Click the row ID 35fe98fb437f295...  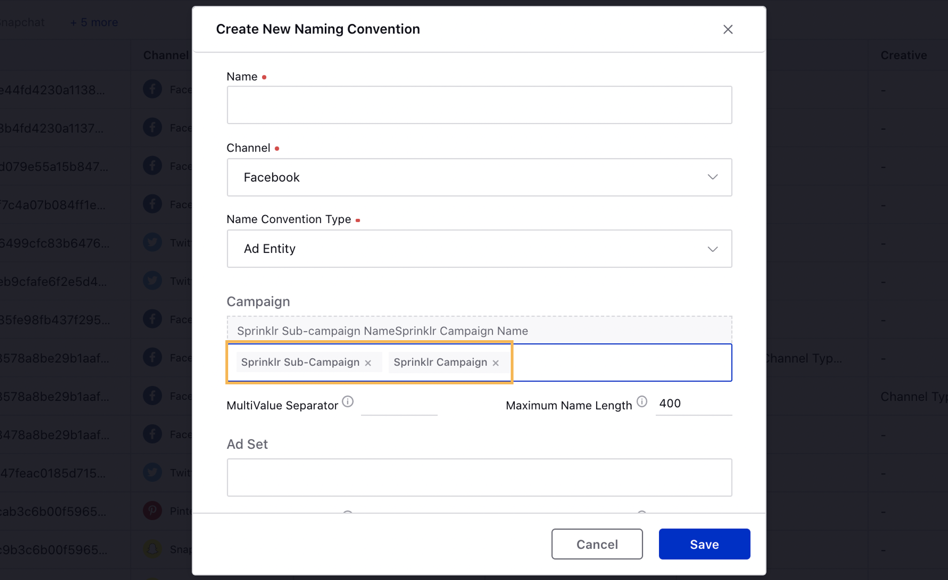pos(55,319)
